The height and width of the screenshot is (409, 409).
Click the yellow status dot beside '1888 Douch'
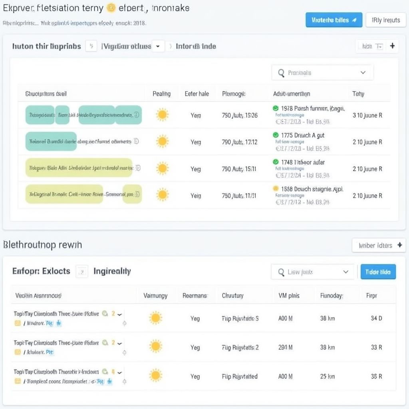point(275,189)
